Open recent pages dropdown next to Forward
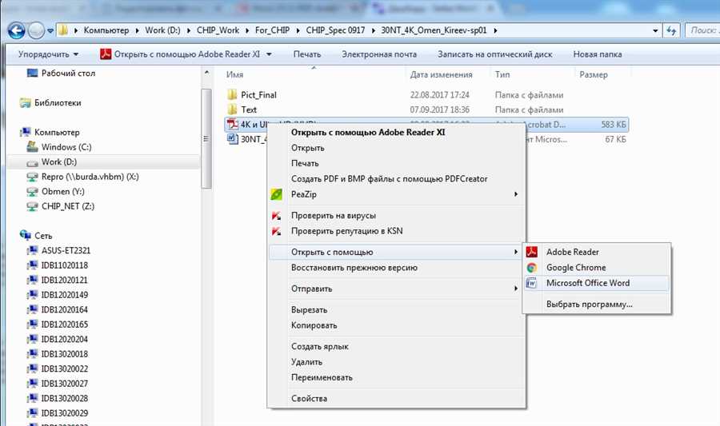The height and width of the screenshot is (426, 720). 50,30
